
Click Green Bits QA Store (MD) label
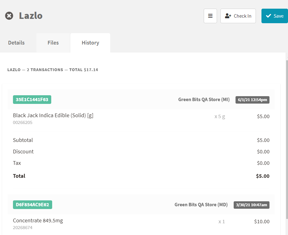pos(201,205)
